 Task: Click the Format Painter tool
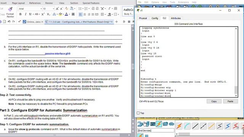tap(10, 12)
